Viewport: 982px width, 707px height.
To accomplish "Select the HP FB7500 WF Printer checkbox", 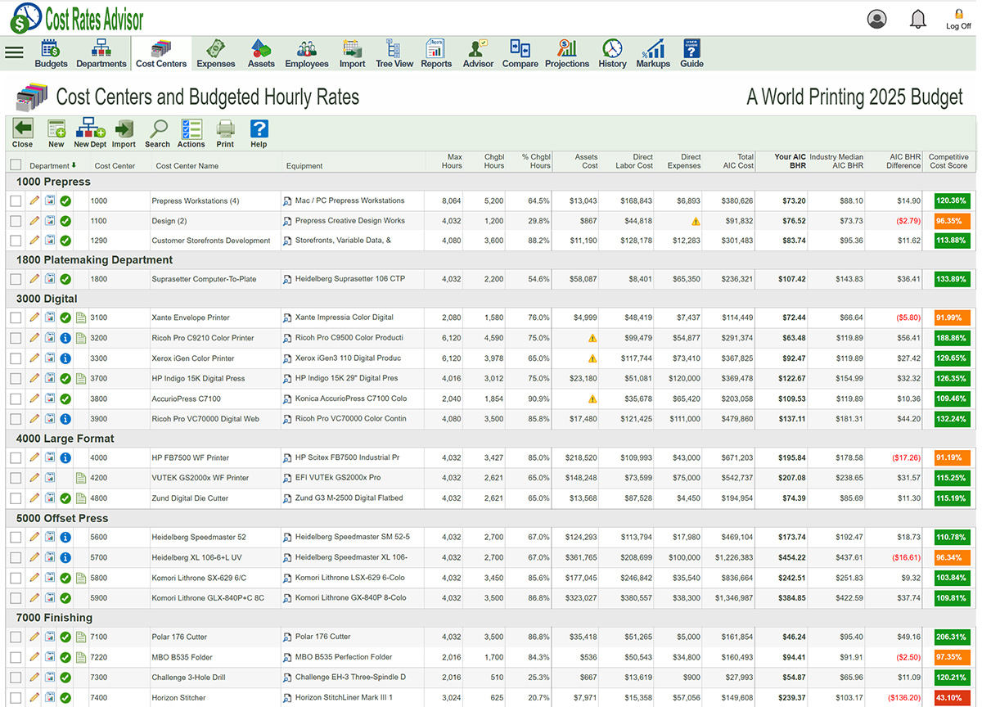I will (x=16, y=458).
